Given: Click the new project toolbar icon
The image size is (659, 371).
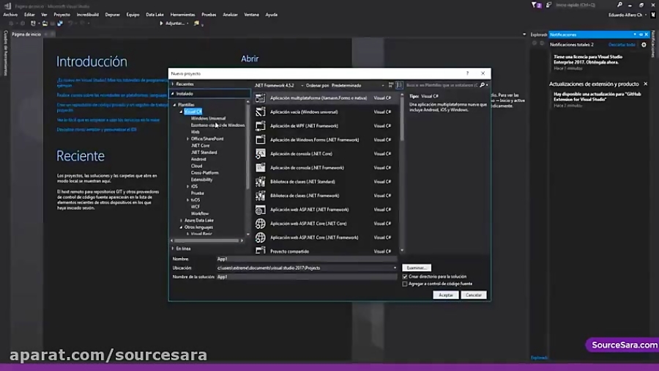Looking at the screenshot, I should (33, 23).
